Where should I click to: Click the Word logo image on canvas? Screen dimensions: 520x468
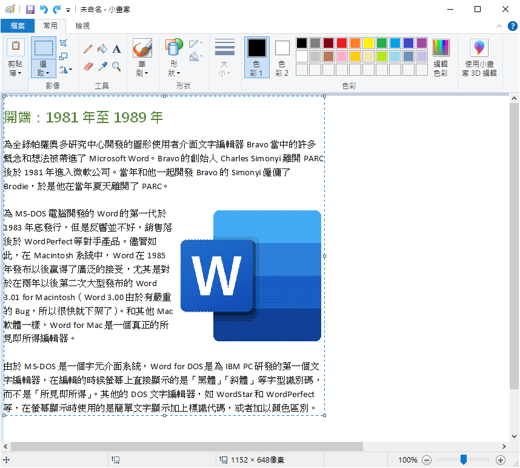click(251, 276)
